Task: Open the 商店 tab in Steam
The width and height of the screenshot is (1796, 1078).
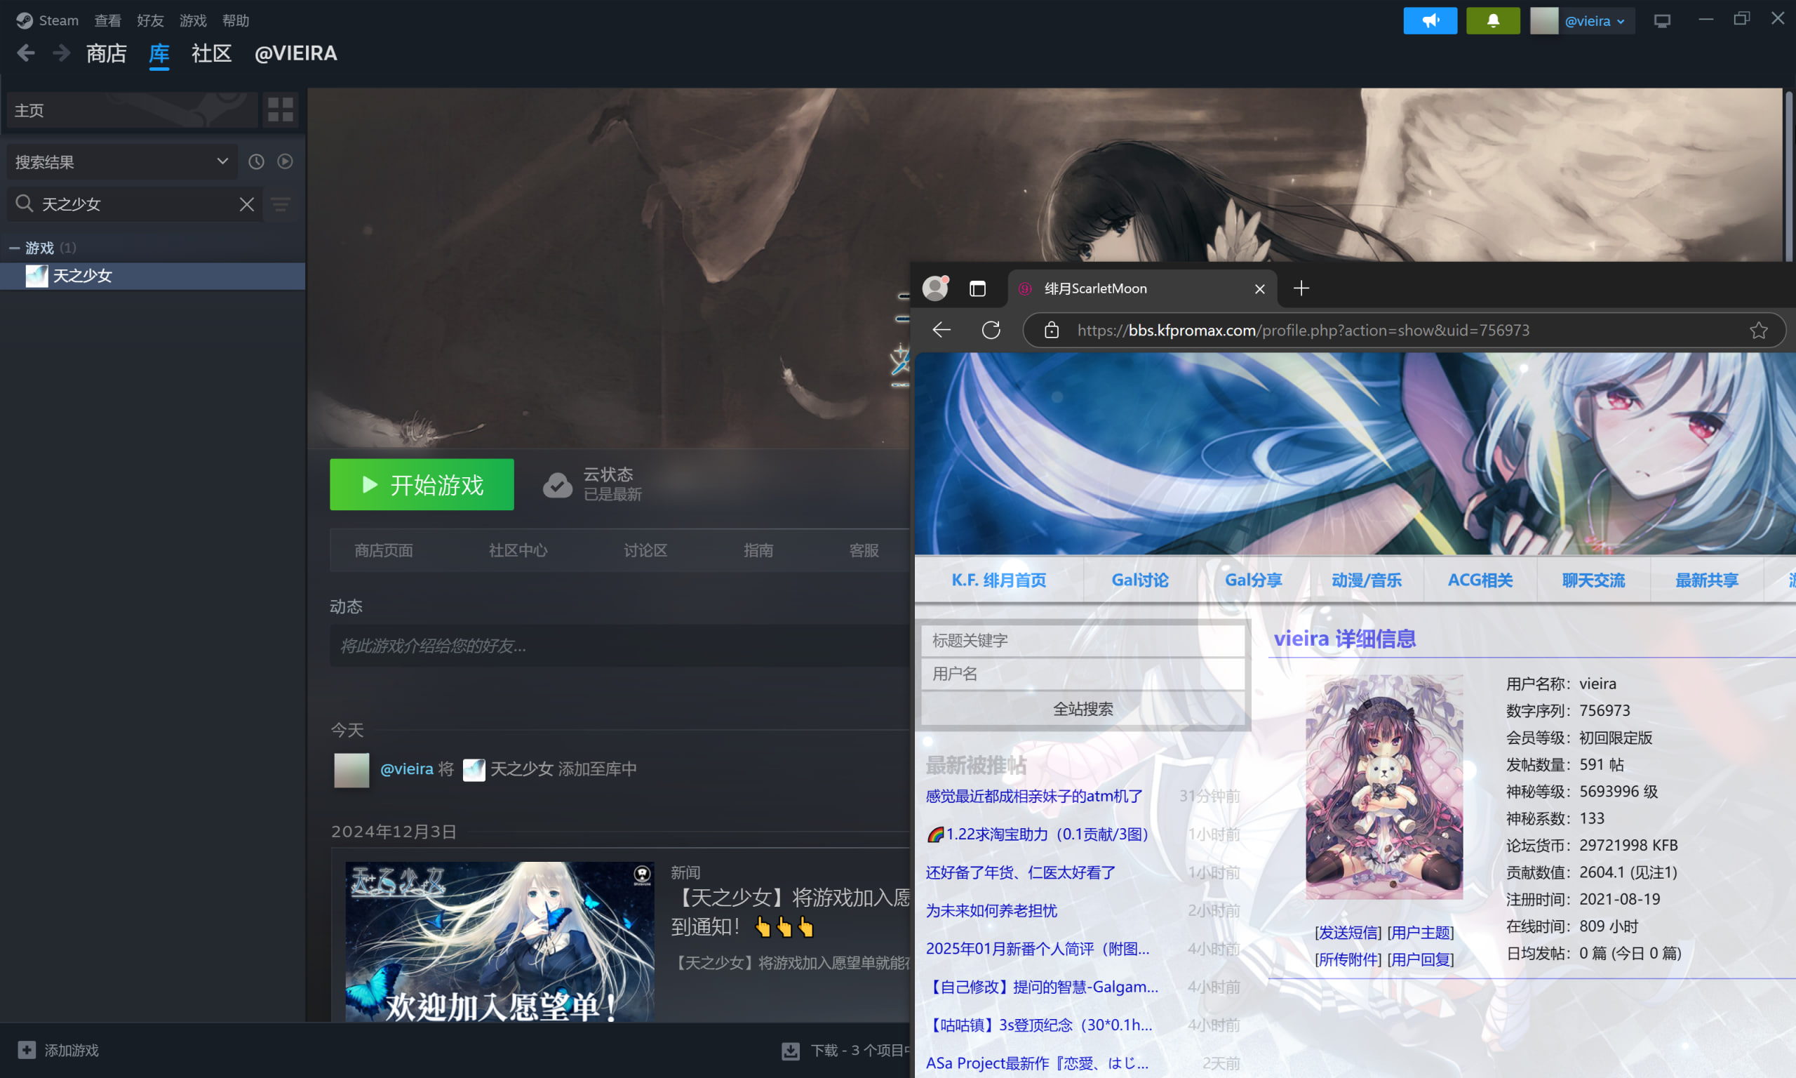Action: point(106,54)
